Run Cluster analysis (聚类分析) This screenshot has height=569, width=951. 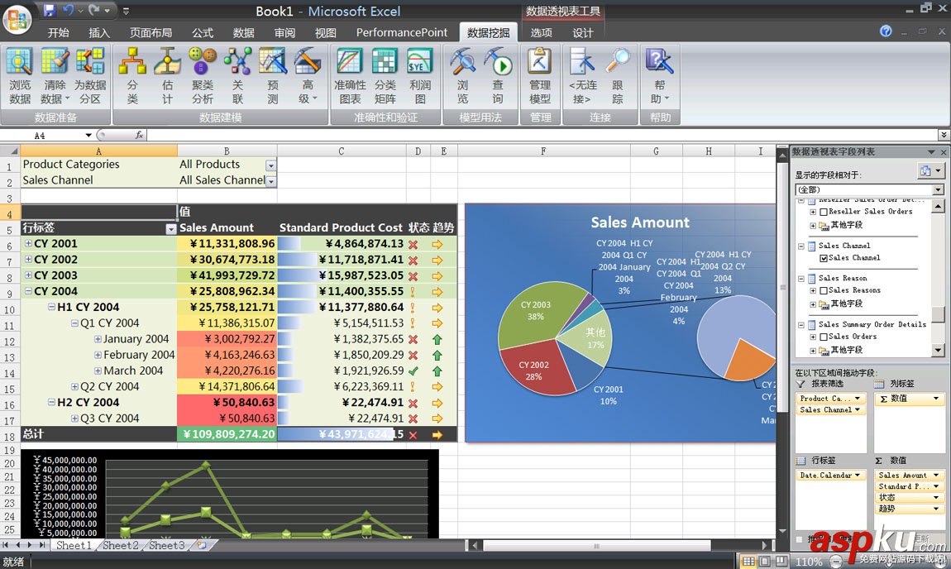[203, 76]
